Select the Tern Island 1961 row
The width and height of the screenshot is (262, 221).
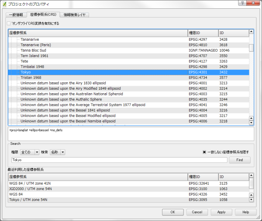click(x=129, y=56)
